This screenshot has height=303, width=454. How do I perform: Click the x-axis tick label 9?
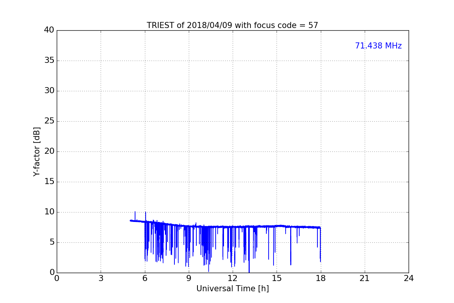pos(189,278)
